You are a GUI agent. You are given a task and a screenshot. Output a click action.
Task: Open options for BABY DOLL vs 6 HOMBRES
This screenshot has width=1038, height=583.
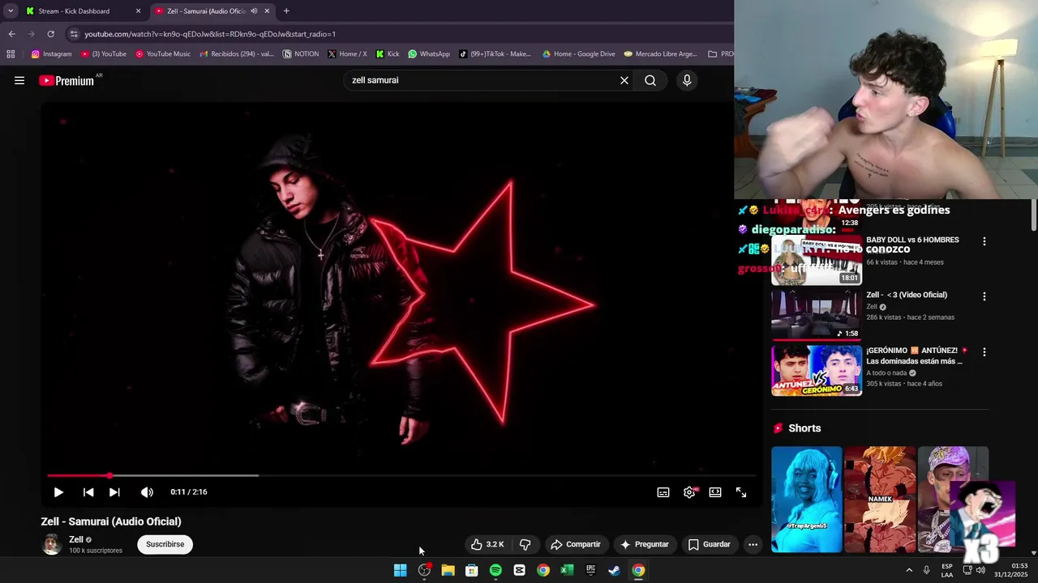pyautogui.click(x=984, y=241)
